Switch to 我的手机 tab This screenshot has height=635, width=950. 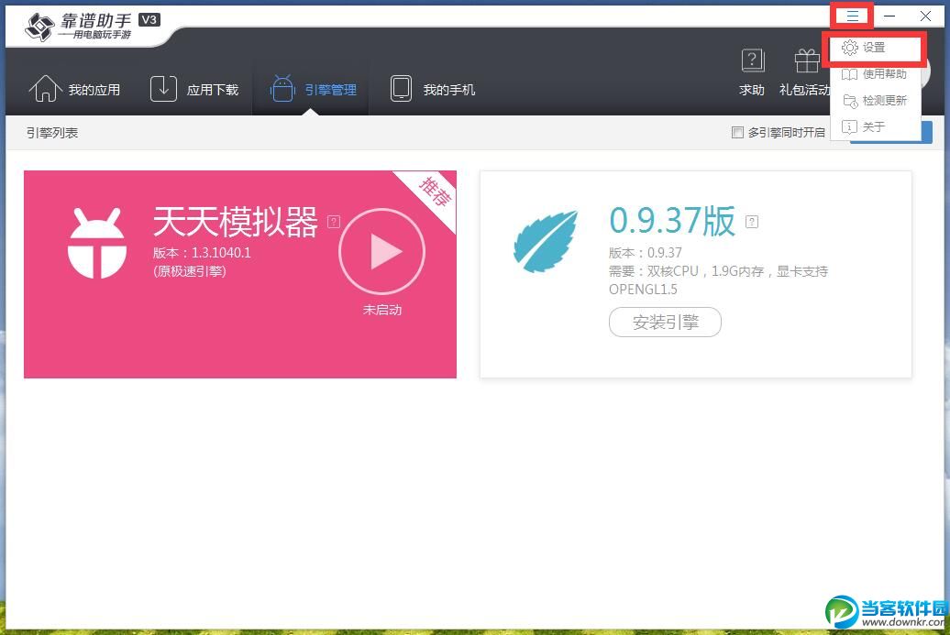[433, 89]
